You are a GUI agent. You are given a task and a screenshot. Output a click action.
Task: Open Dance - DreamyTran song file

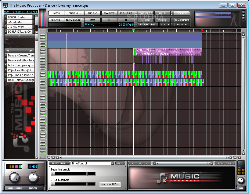21,56
